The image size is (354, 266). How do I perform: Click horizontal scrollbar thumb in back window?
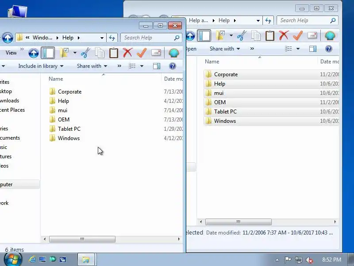239,222
